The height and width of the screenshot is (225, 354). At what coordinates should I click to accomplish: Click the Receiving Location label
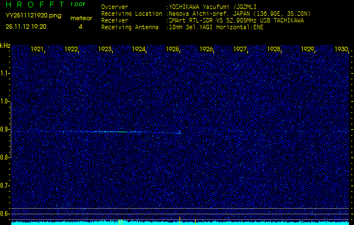(132, 13)
